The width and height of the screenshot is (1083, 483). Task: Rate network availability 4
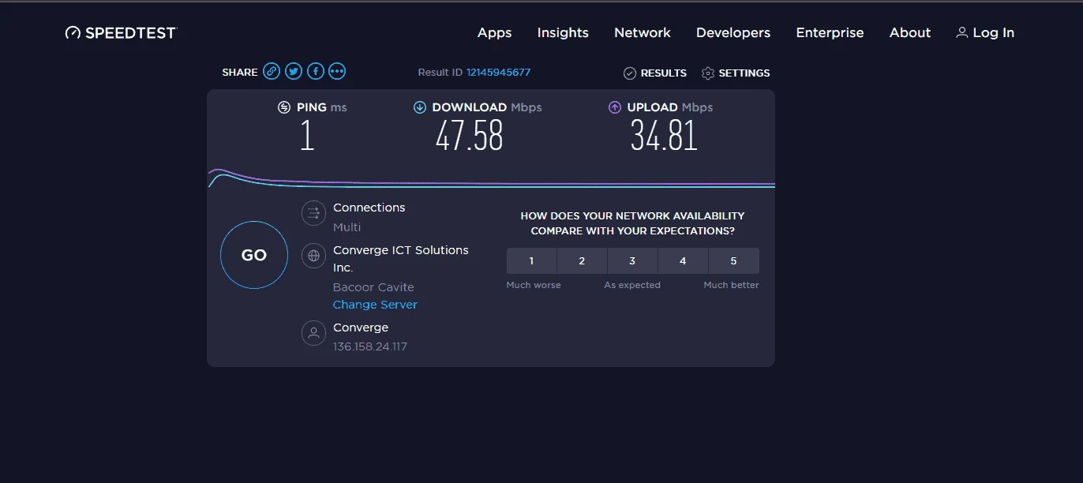click(x=683, y=260)
